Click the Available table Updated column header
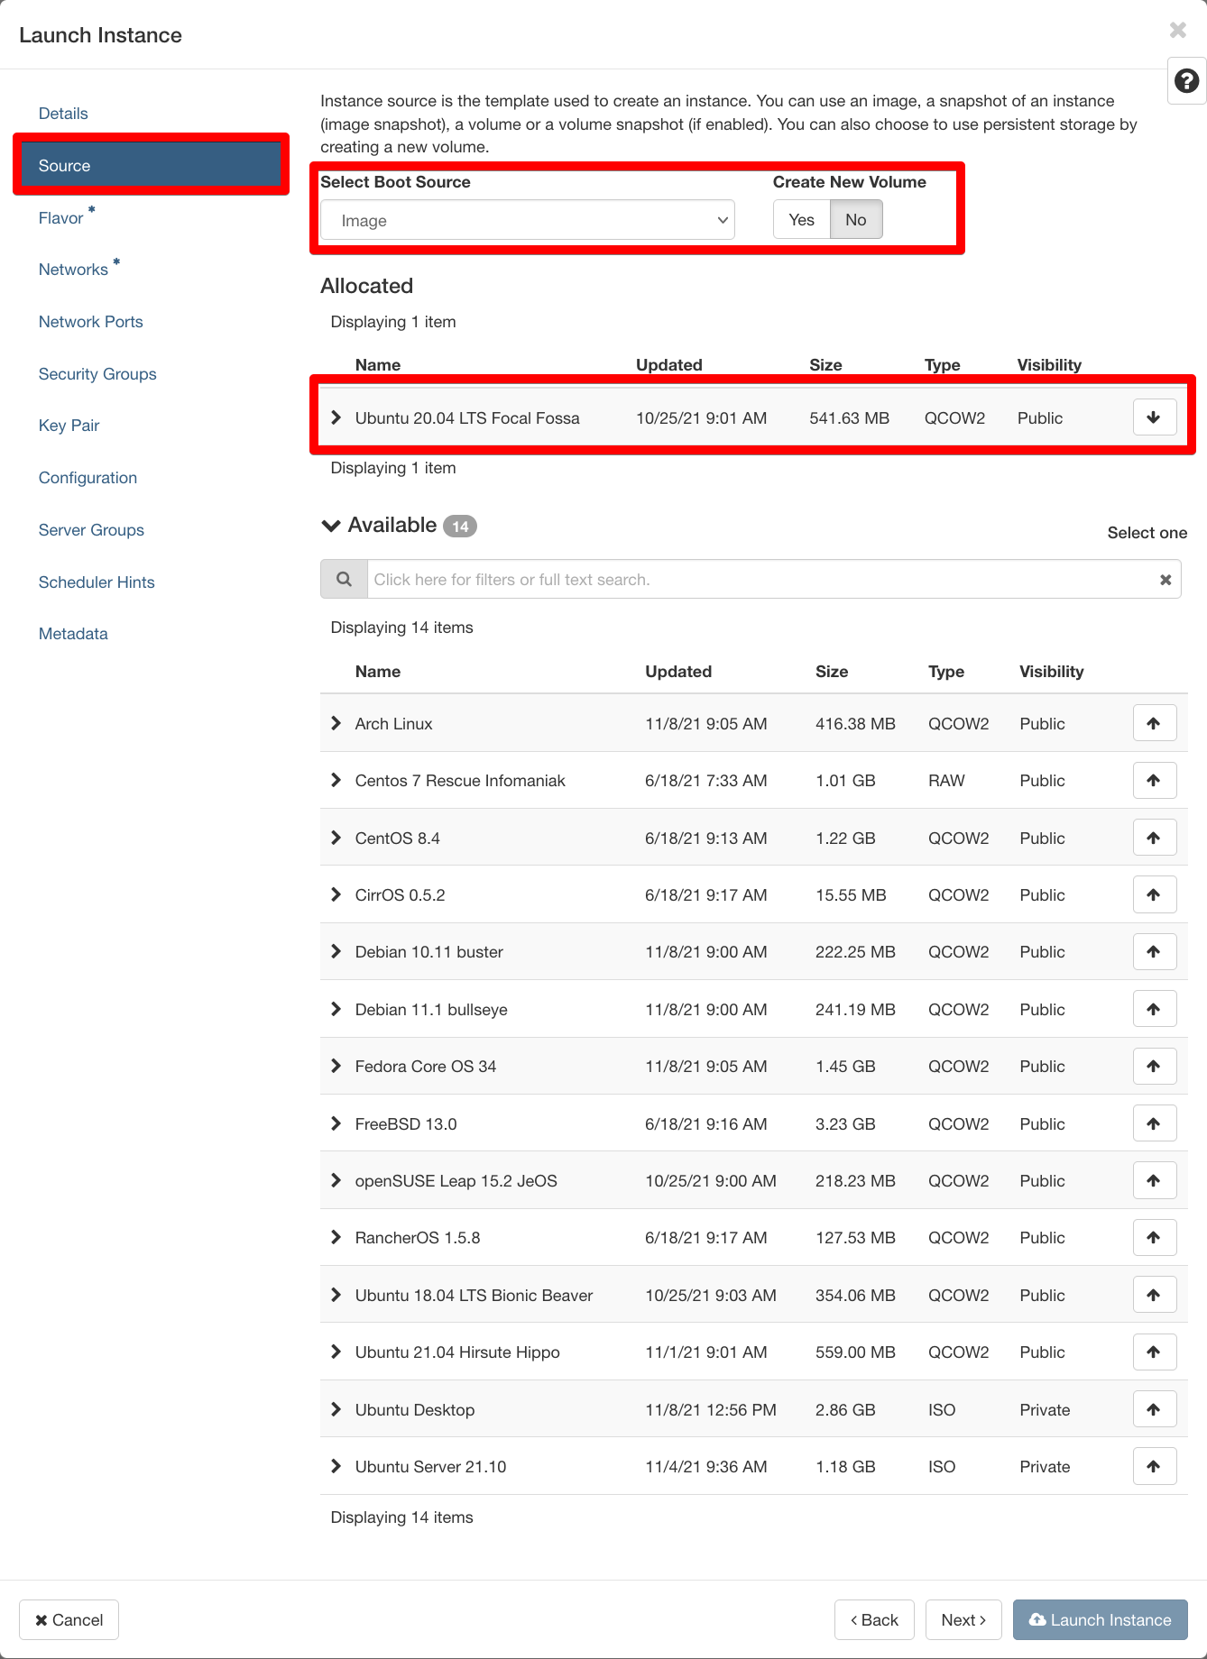Viewport: 1207px width, 1659px height. coord(678,672)
